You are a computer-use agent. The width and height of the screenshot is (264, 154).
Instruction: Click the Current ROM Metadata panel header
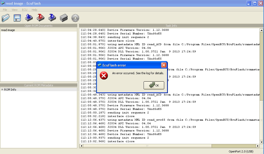pos(39,85)
